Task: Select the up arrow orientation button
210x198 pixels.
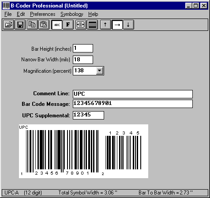Action: pyautogui.click(x=105, y=25)
